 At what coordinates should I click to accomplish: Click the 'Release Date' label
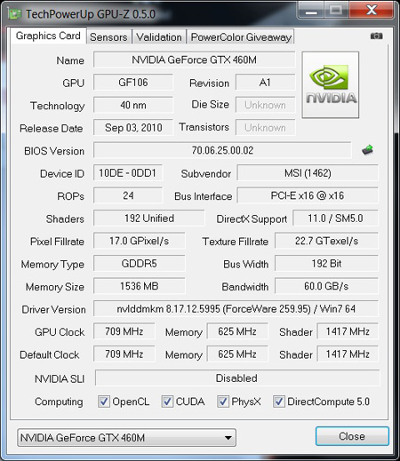tap(52, 129)
